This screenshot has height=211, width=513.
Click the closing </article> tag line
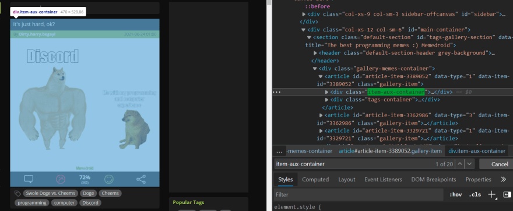[x=338, y=108]
